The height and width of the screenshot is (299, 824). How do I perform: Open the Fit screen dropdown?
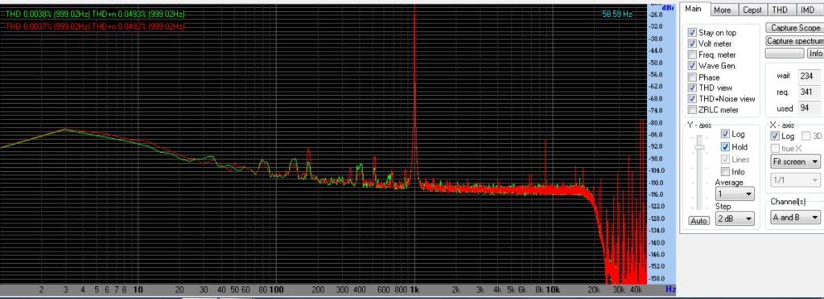click(x=795, y=162)
